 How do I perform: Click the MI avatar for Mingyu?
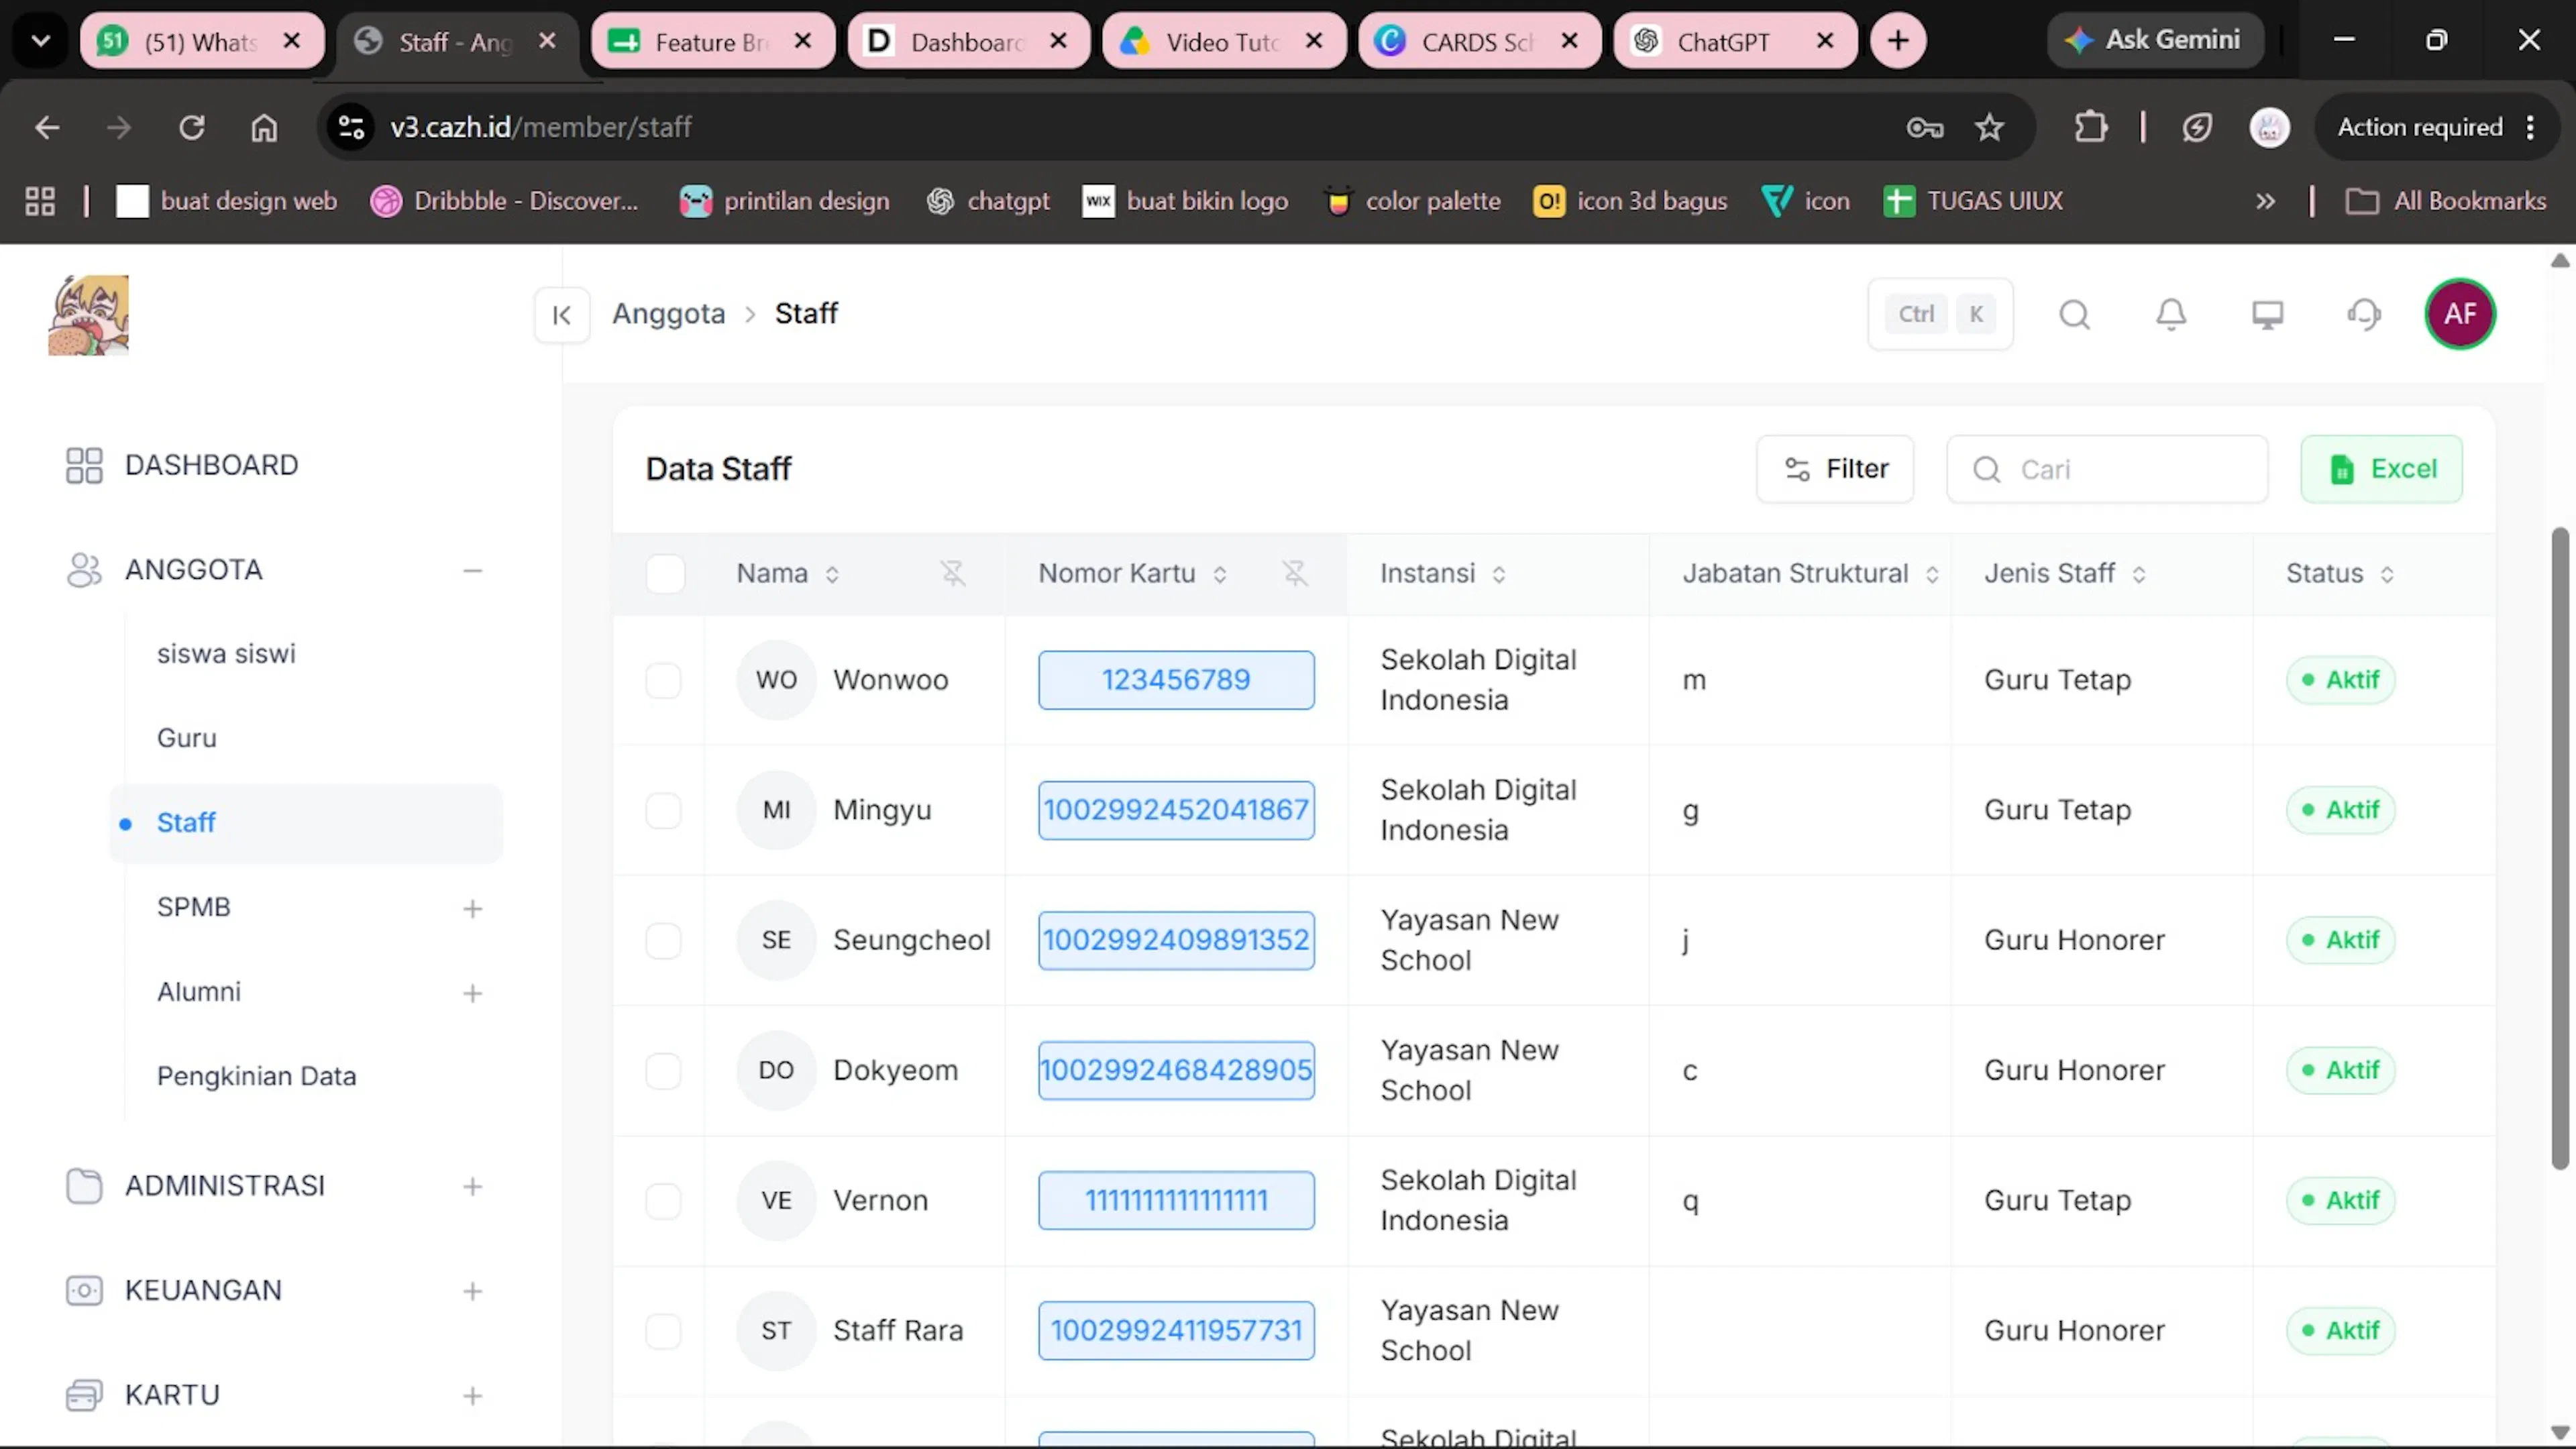pyautogui.click(x=776, y=810)
